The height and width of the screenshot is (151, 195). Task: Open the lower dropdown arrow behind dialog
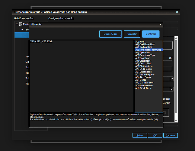172,89
